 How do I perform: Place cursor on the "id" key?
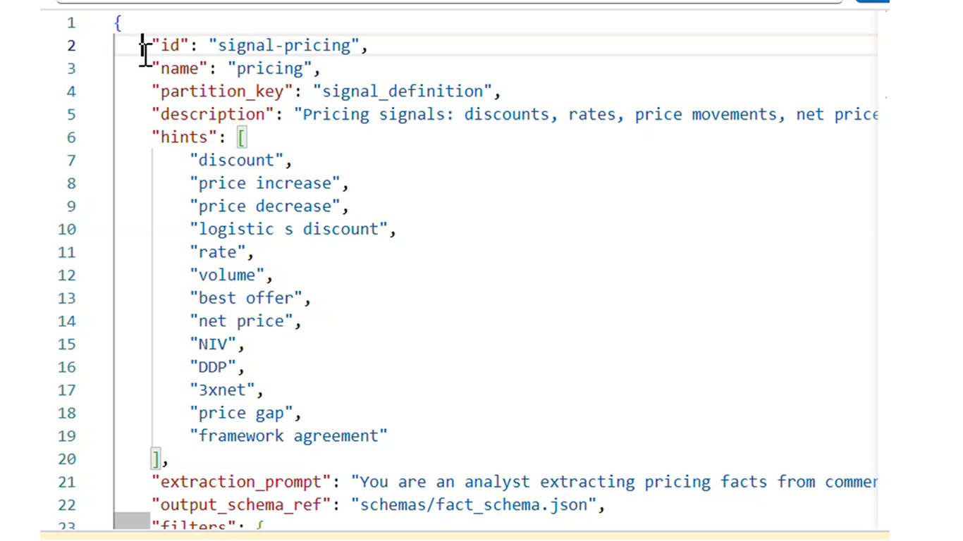coord(170,46)
